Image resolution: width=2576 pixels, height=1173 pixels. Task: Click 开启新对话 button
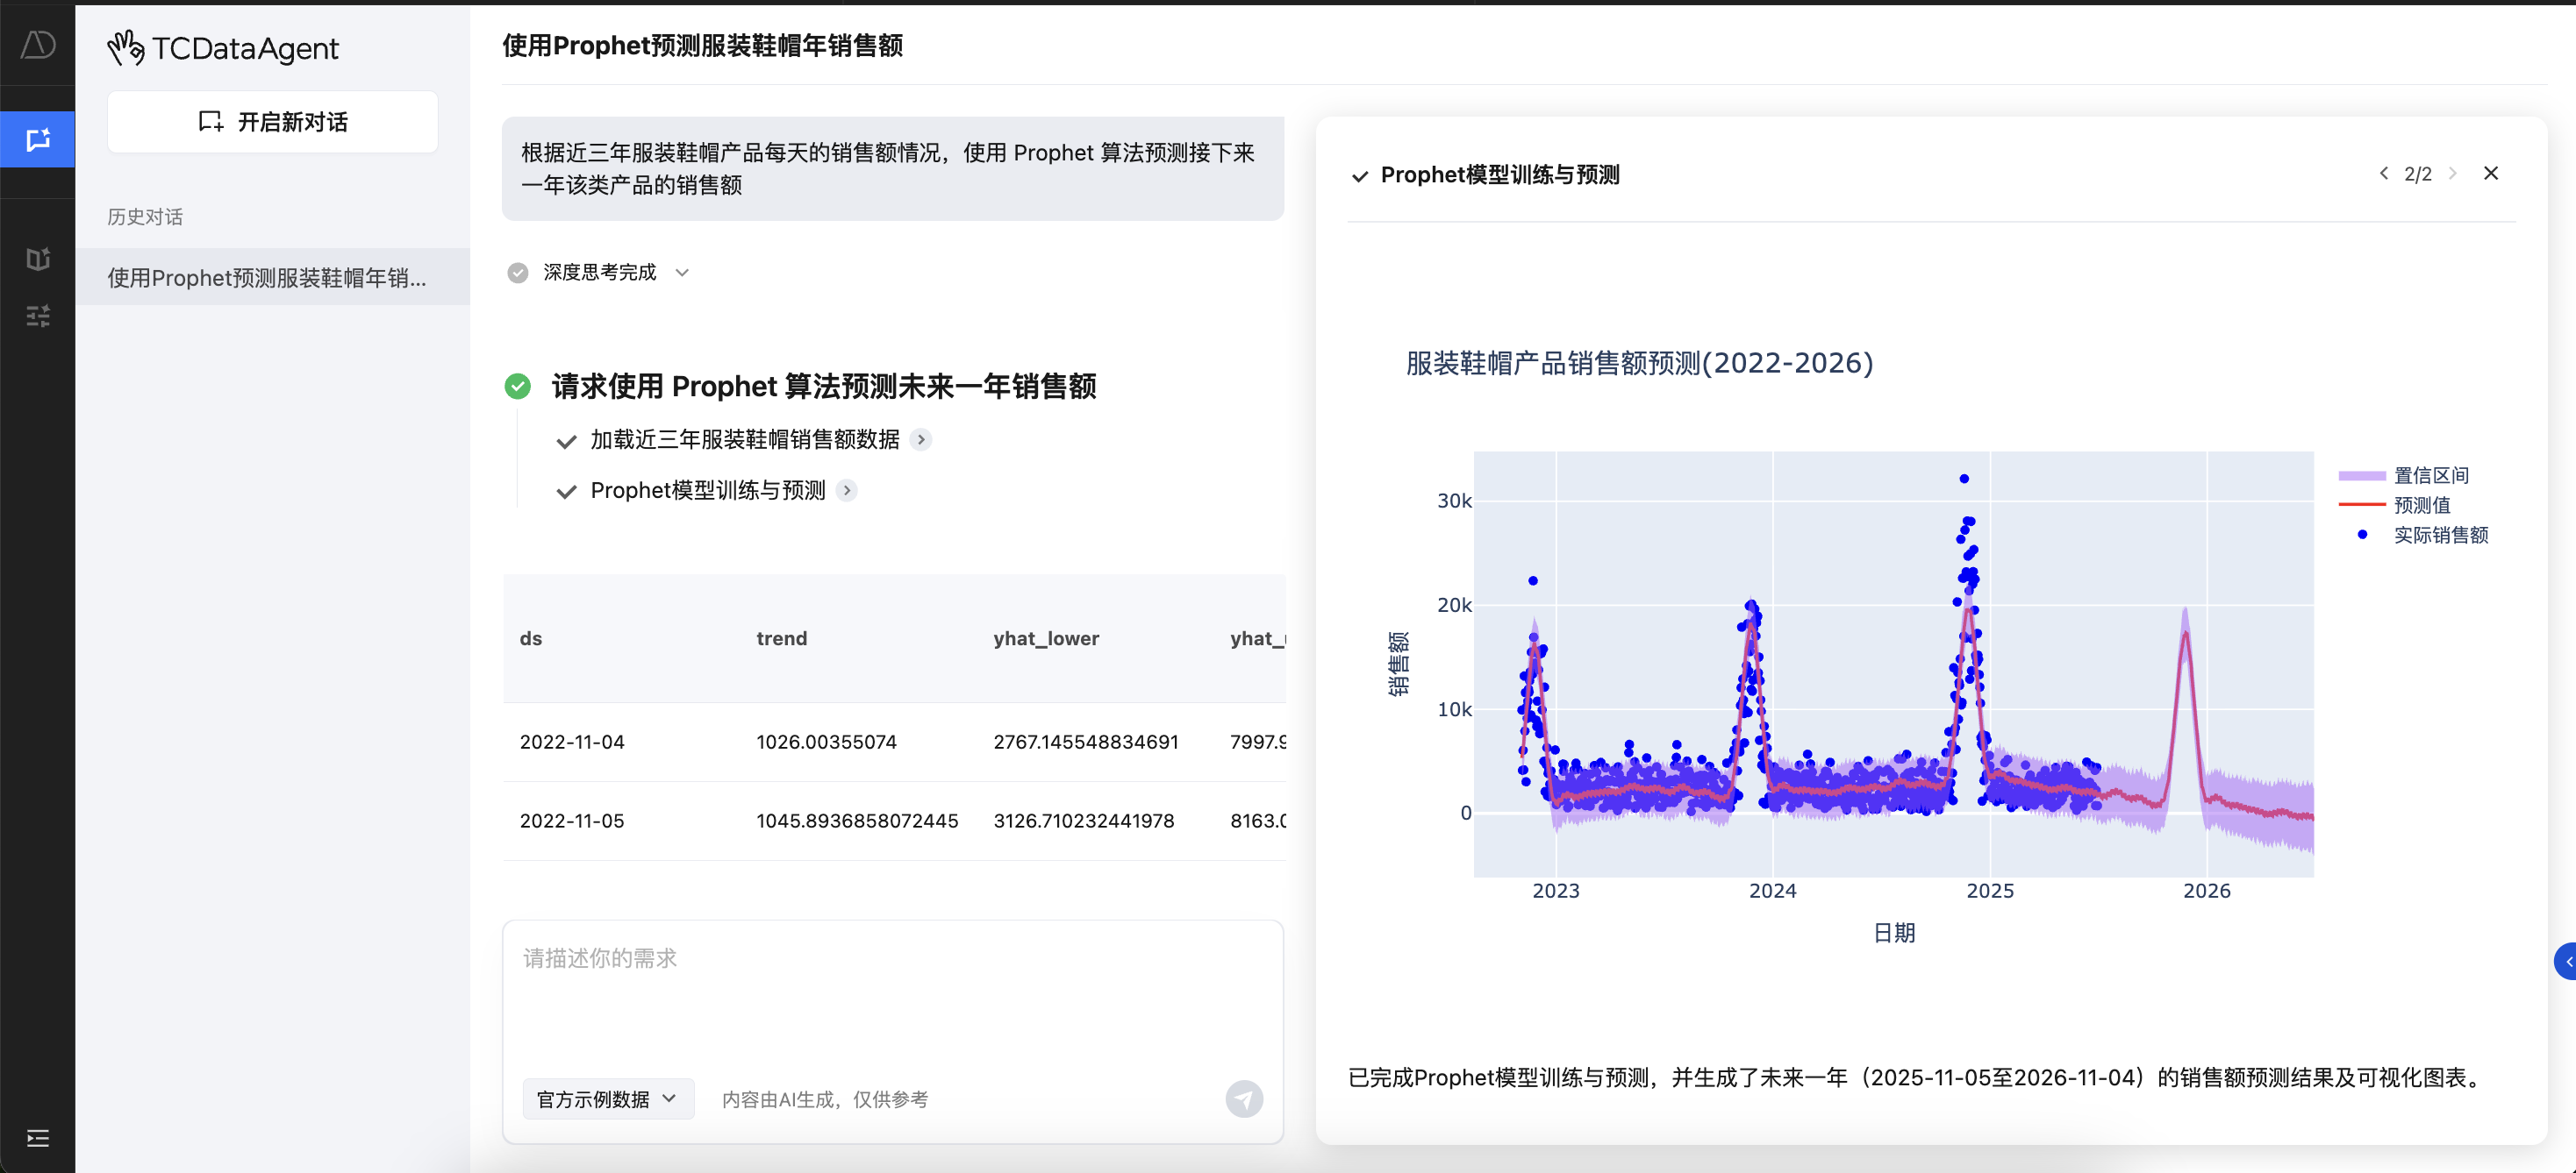(272, 122)
